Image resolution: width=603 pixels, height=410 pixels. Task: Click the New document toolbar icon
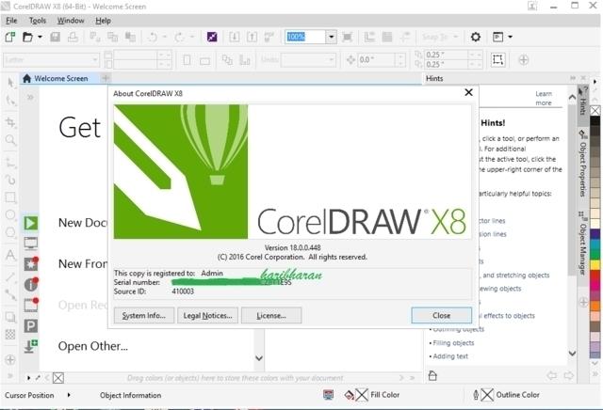coord(10,38)
